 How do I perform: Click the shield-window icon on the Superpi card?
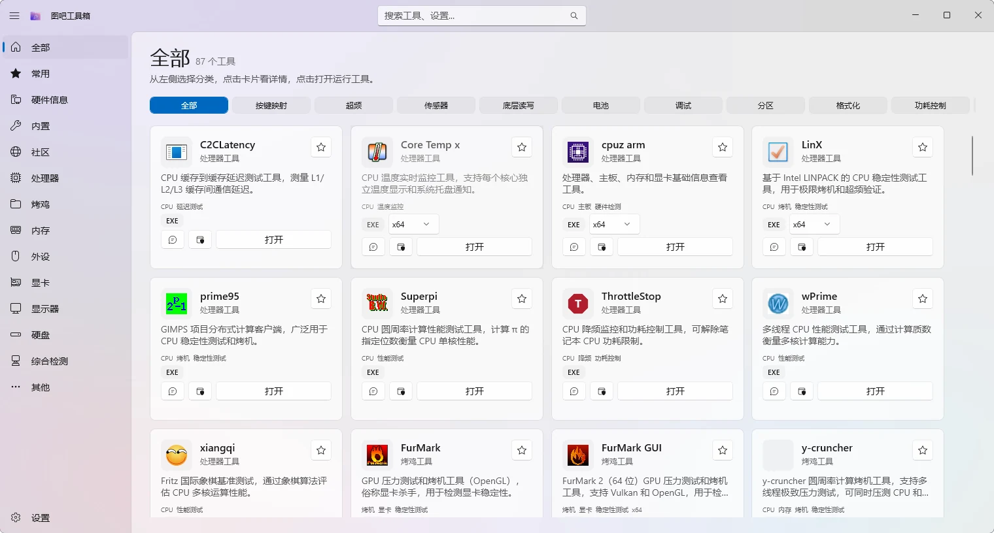[401, 391]
